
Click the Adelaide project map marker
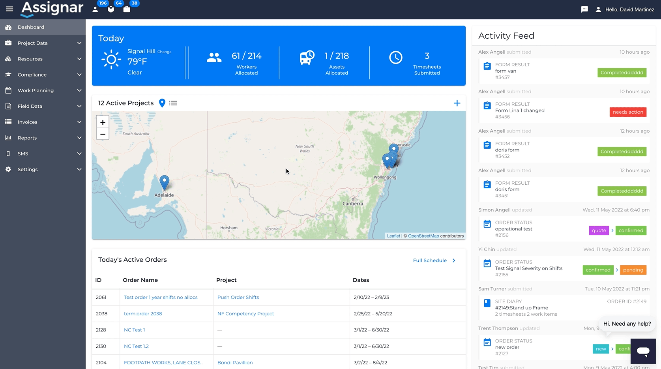pyautogui.click(x=164, y=182)
